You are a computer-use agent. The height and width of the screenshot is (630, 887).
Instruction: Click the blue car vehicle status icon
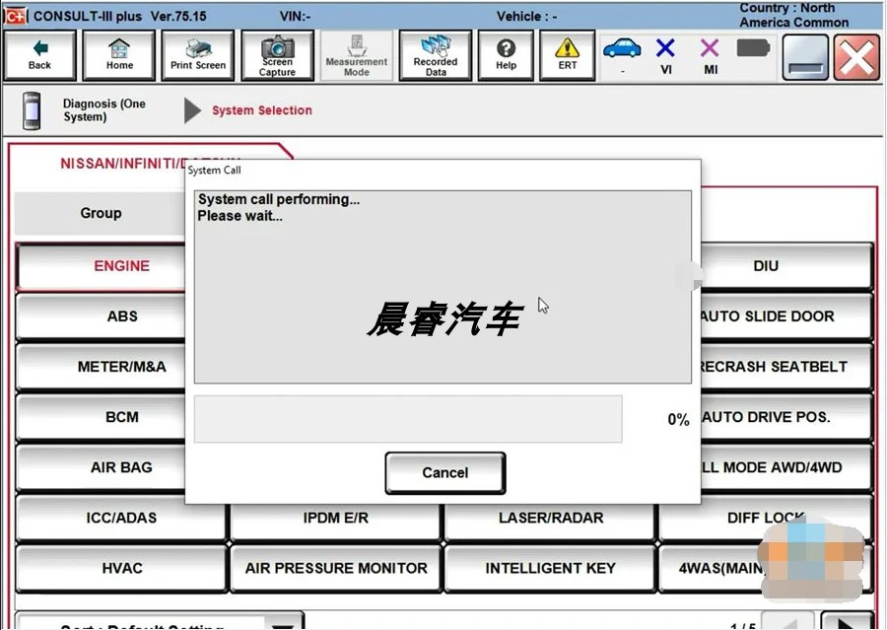click(622, 48)
